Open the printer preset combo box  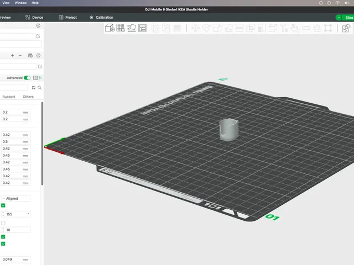(x=17, y=36)
